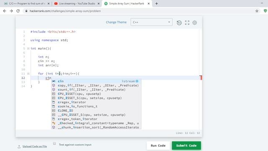The image size is (268, 151).
Task: Collapse the int main fold marker
Action: coord(28,49)
